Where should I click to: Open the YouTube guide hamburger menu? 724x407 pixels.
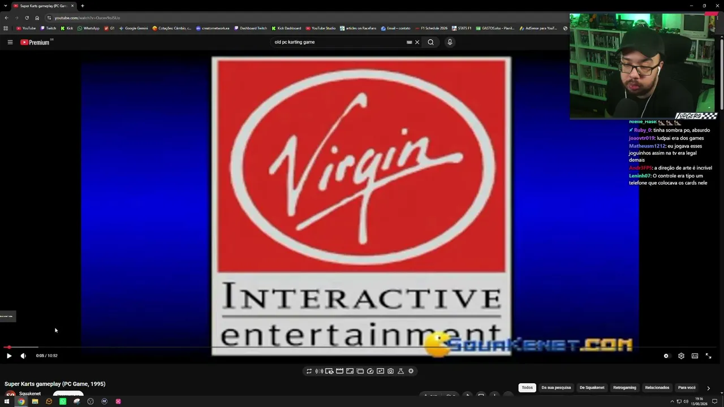(x=10, y=42)
